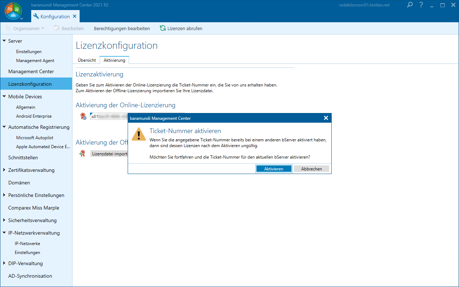Switch to the Übersicht tab
Screen dimensions: 459x287
pyautogui.click(x=87, y=60)
